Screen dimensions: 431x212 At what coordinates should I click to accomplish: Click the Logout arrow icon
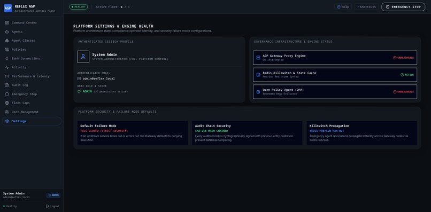(48, 206)
